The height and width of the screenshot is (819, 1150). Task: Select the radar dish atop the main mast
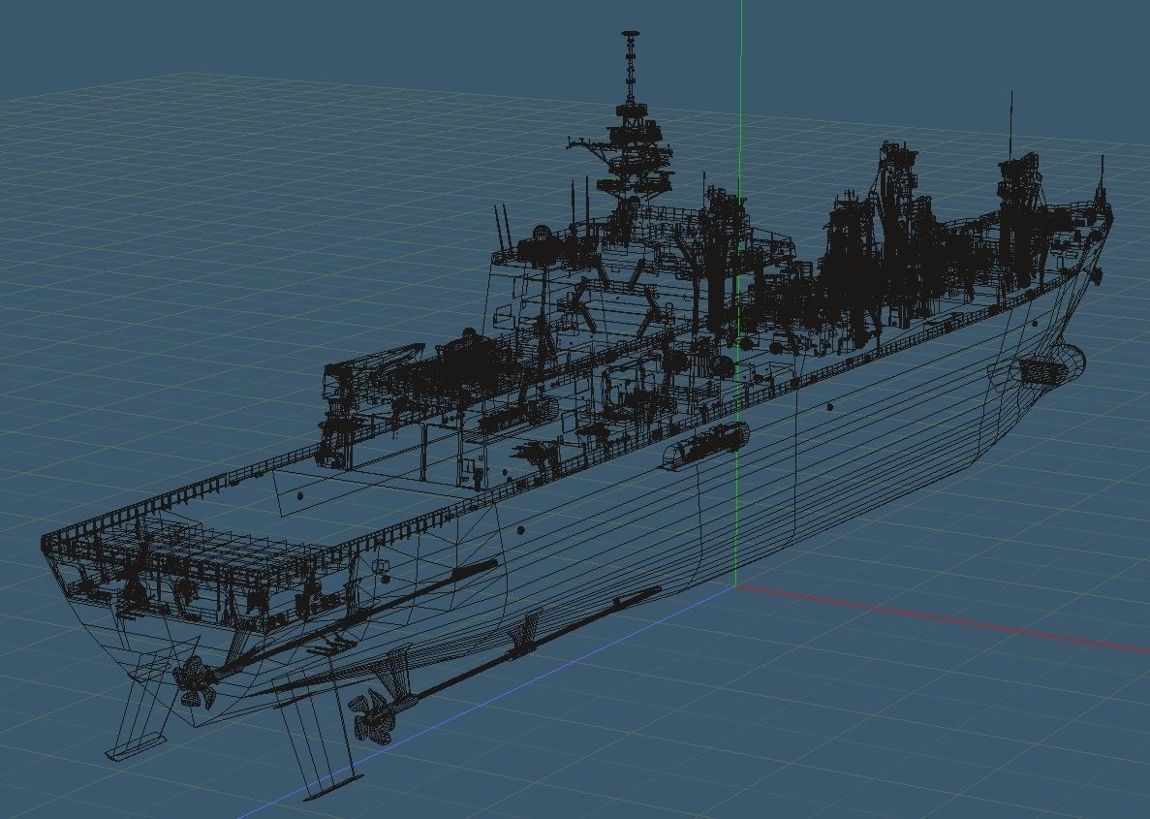click(630, 34)
